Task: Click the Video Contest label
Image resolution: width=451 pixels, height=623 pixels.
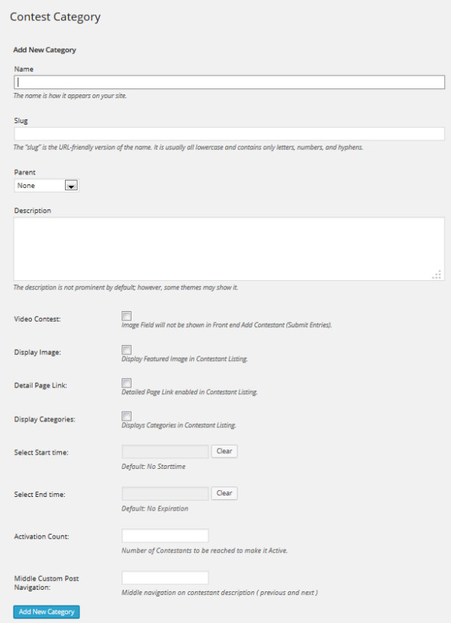Action: click(37, 319)
